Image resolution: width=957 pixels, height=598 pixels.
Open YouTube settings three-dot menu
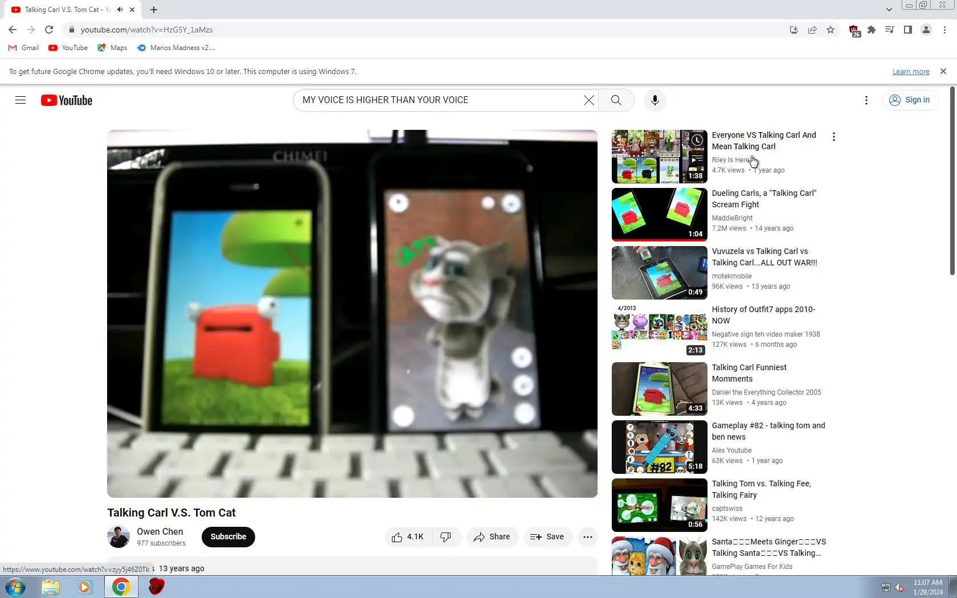pyautogui.click(x=866, y=100)
